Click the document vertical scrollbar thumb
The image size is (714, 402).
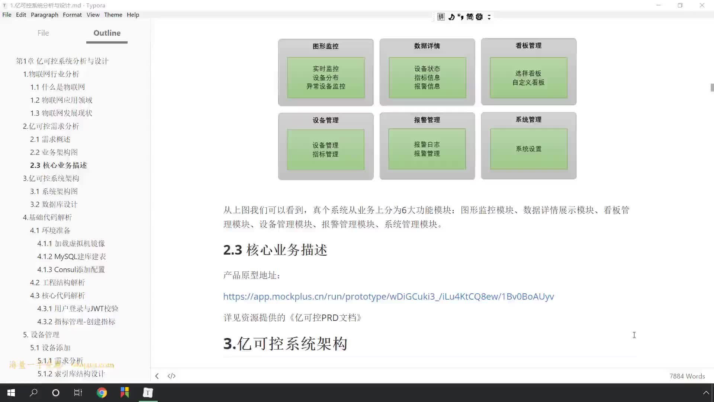point(712,87)
